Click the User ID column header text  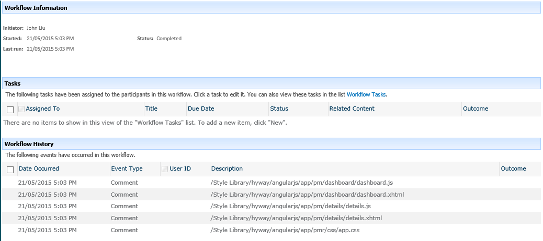[x=180, y=168]
